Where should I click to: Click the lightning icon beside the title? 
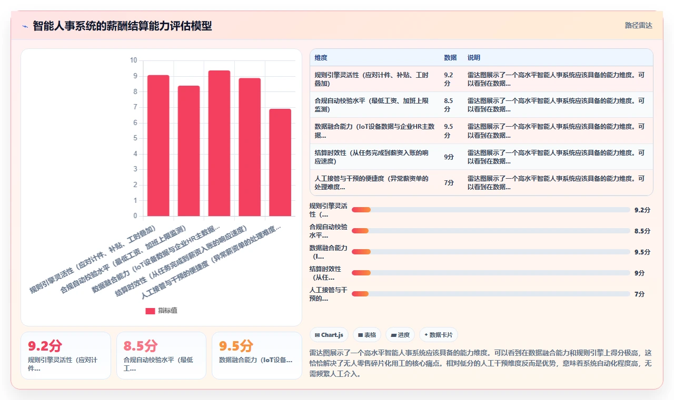(25, 26)
